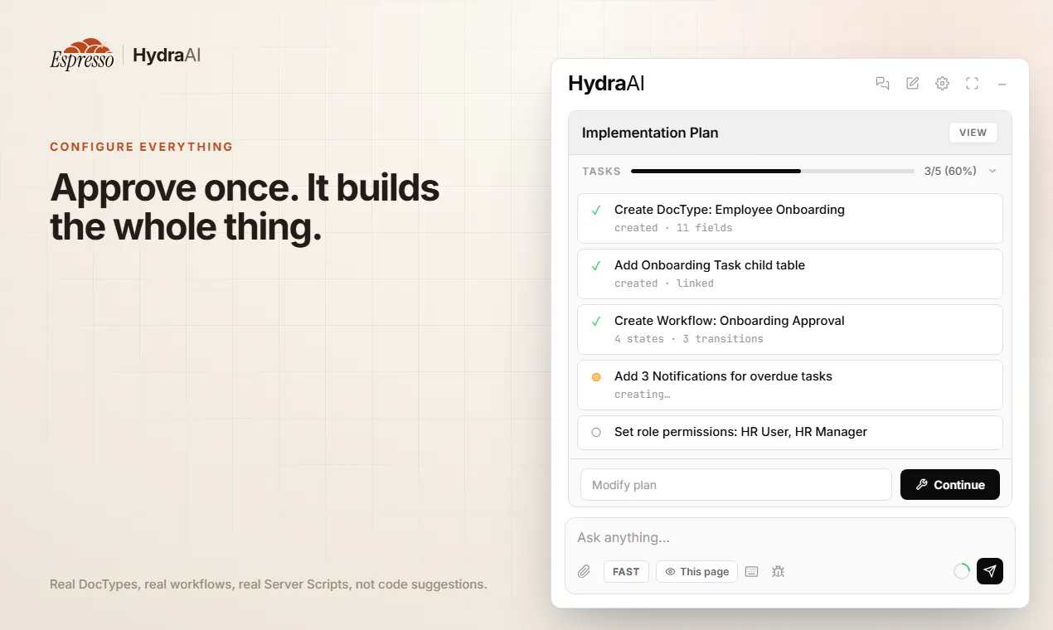
Task: Open task Add Onboarding Task child table
Action: [x=790, y=274]
